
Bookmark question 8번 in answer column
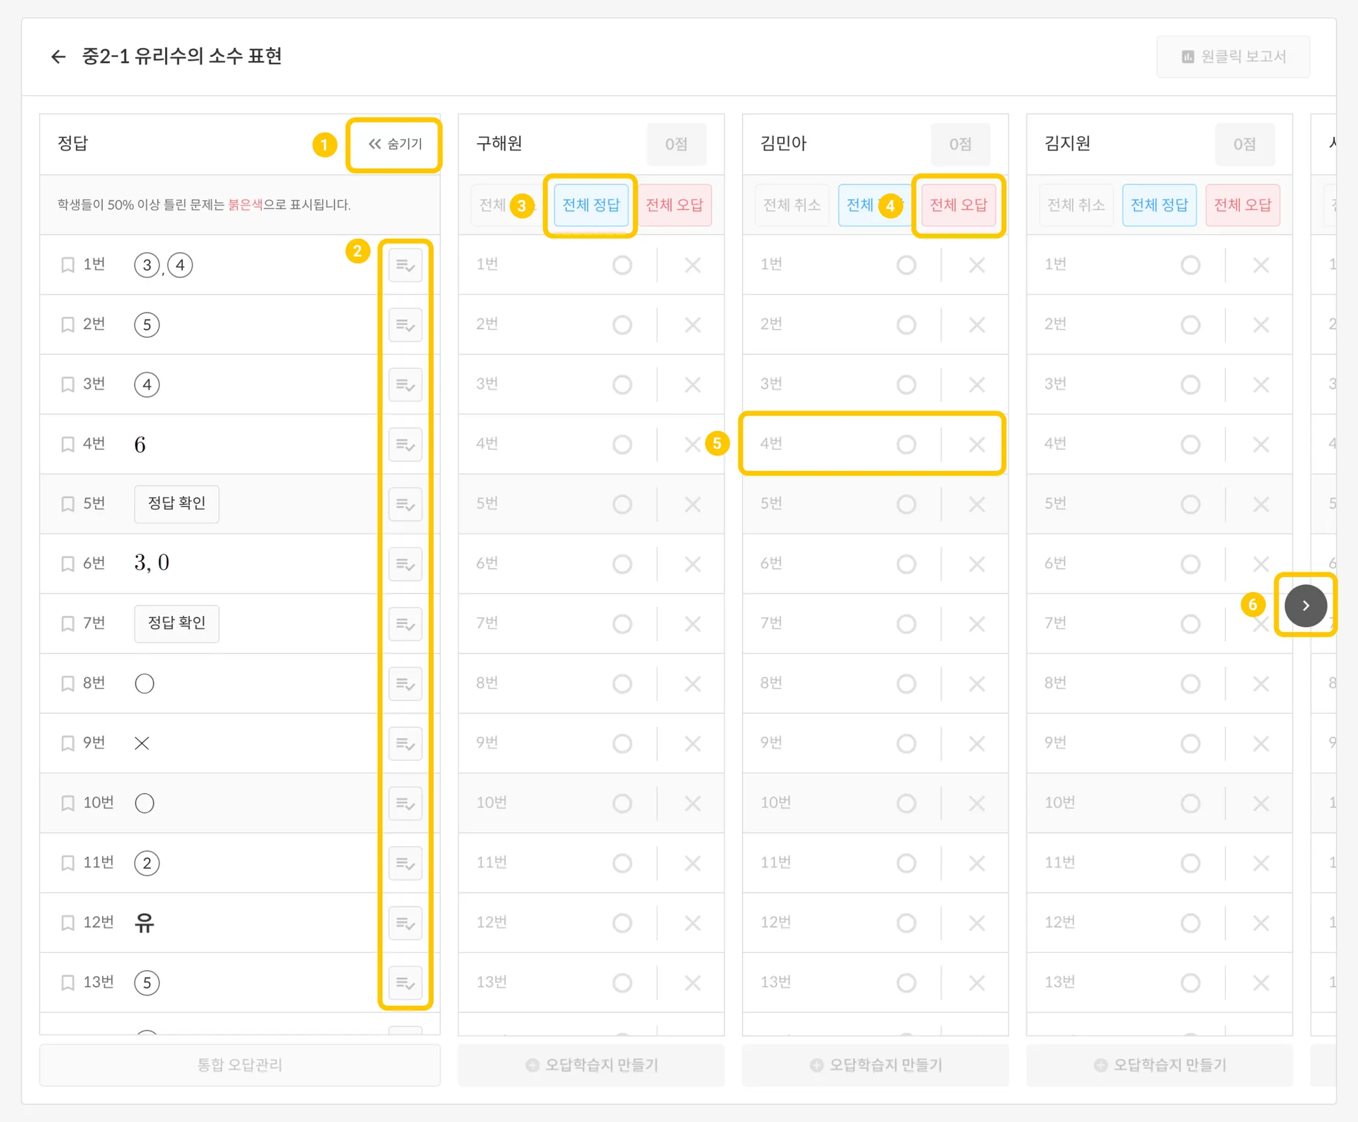point(68,684)
